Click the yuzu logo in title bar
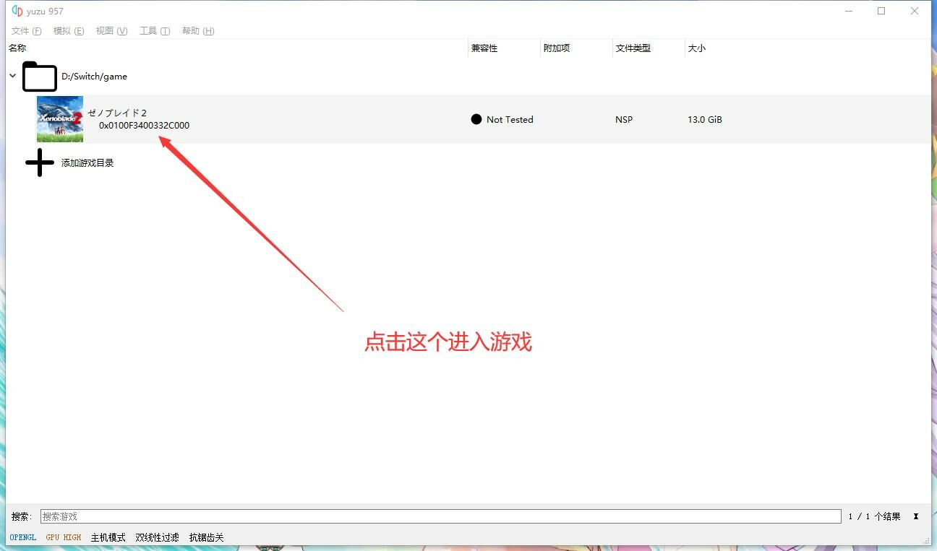Viewport: 937px width, 551px height. click(17, 11)
